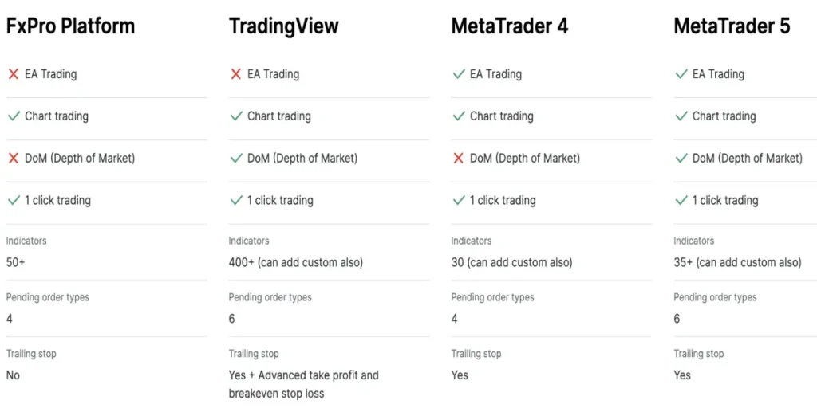
Task: Select the MetaTrader 4 column heading
Action: click(x=510, y=26)
